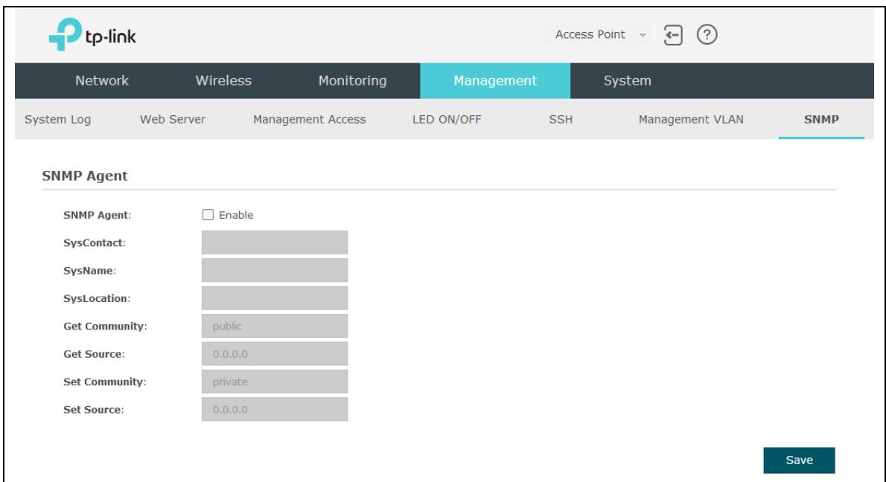Click the SysName input field

click(275, 270)
